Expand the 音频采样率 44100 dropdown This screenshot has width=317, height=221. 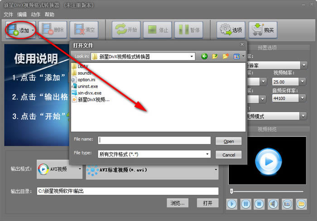click(x=303, y=98)
